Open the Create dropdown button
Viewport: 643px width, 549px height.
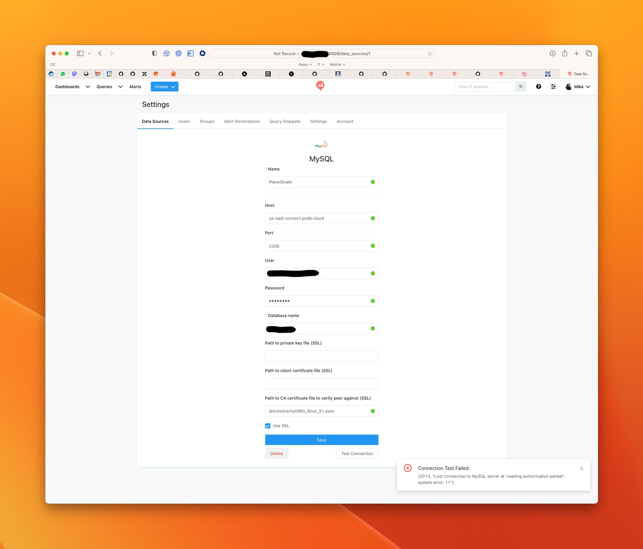(x=164, y=87)
